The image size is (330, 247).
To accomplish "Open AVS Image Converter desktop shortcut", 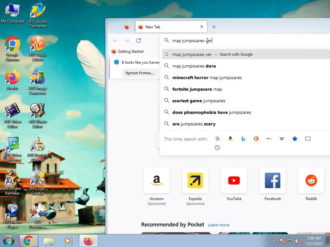I will pos(38,82).
